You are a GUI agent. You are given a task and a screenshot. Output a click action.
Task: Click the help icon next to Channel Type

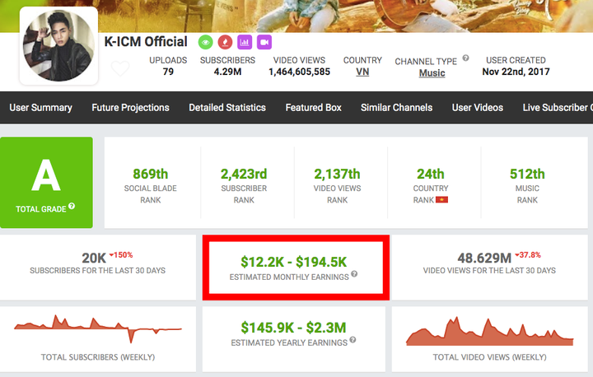465,58
